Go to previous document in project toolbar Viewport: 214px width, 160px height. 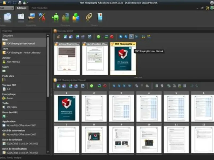(126, 37)
